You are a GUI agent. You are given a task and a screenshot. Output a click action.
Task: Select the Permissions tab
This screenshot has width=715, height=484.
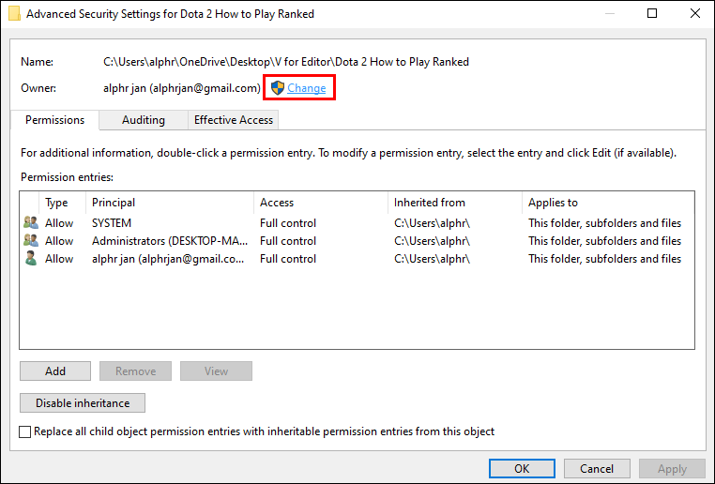point(54,120)
